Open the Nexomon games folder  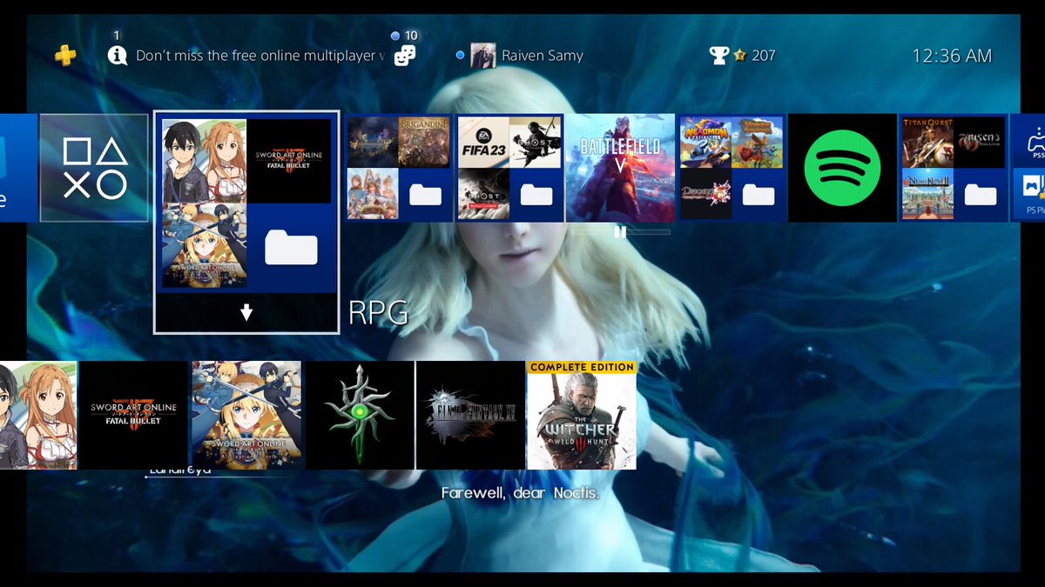point(731,167)
